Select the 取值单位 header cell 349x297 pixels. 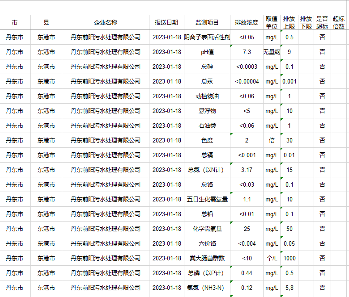(272, 22)
